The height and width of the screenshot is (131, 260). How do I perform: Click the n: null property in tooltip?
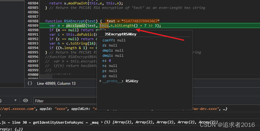[x=110, y=66]
